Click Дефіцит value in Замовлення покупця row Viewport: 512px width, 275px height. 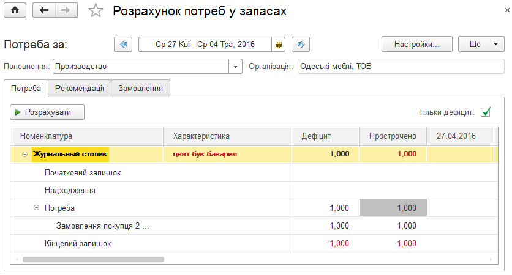(x=339, y=226)
